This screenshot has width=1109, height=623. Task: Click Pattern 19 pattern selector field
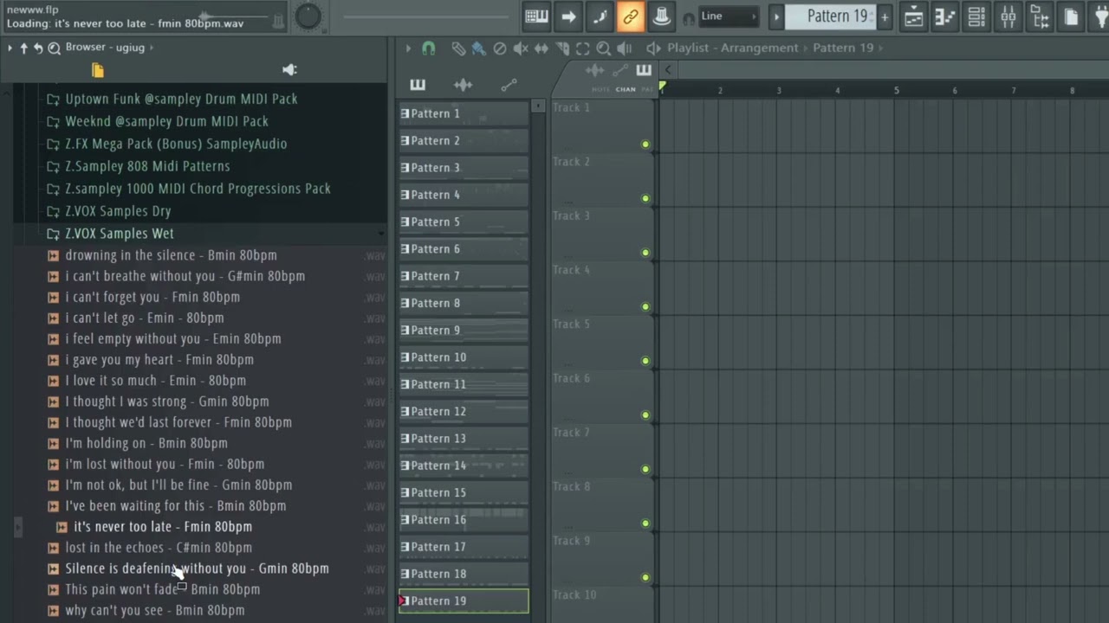(832, 16)
